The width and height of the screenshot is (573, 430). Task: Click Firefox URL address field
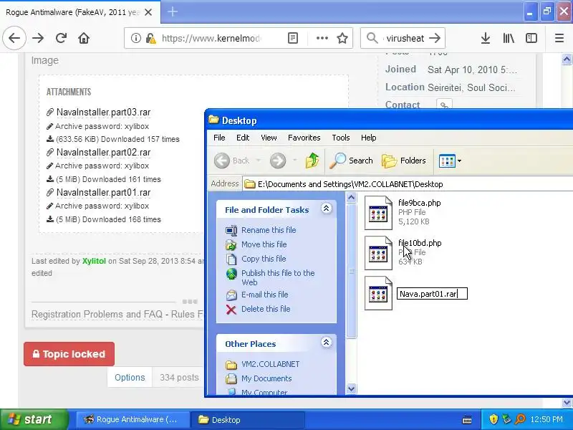click(x=211, y=38)
